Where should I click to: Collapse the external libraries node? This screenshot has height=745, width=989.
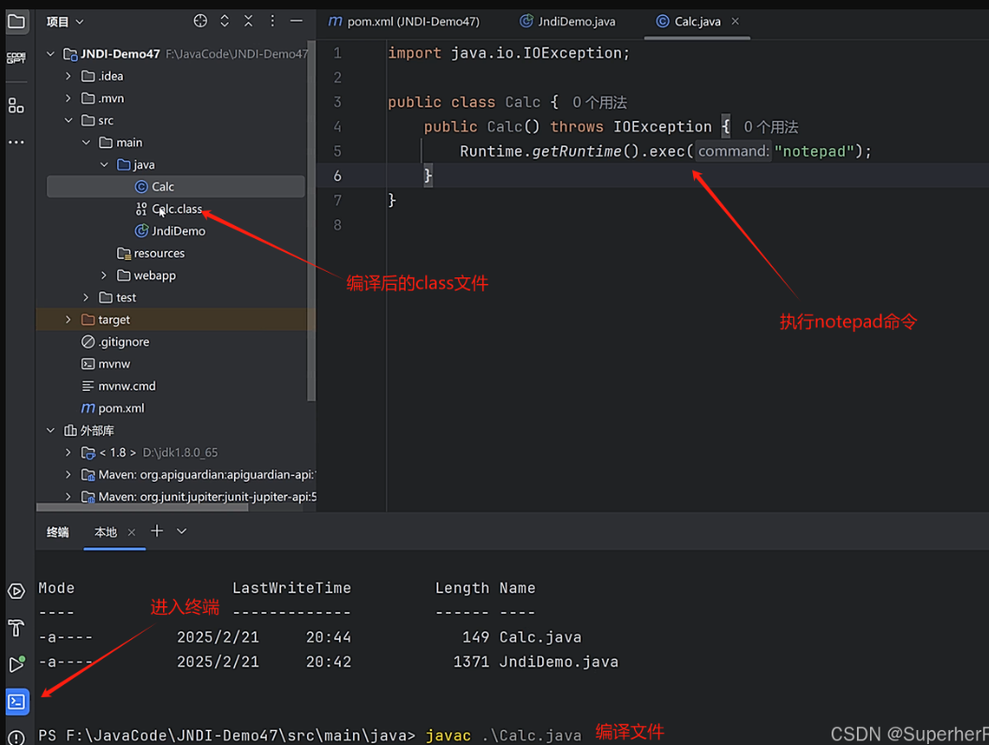tap(51, 430)
